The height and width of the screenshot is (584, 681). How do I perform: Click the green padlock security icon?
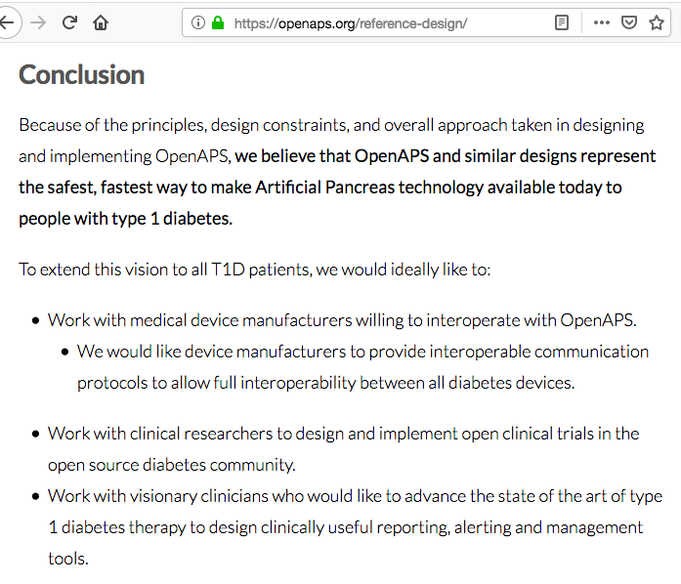(x=218, y=22)
